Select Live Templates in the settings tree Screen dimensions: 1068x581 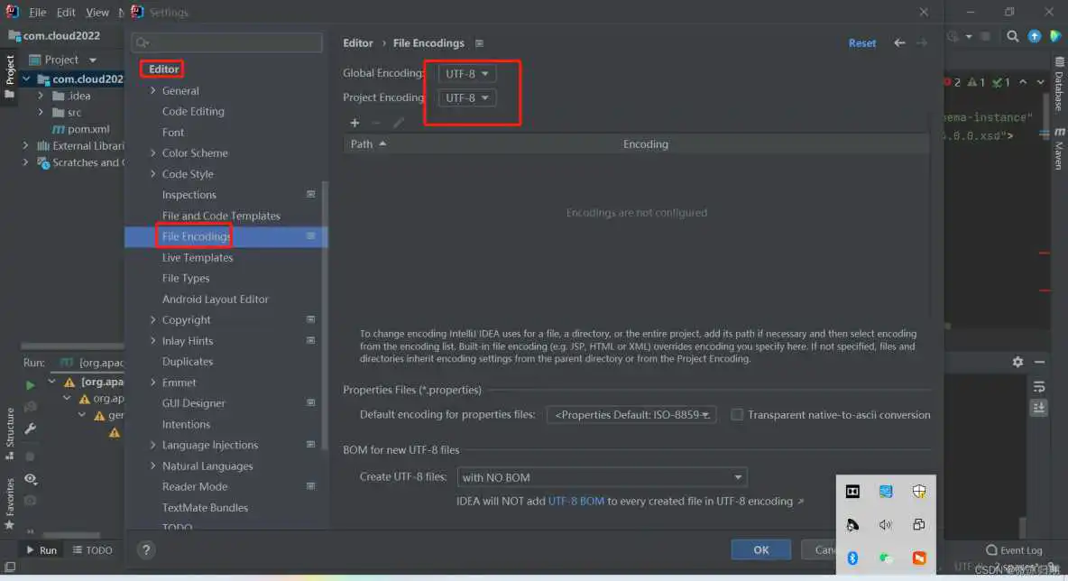click(x=198, y=258)
